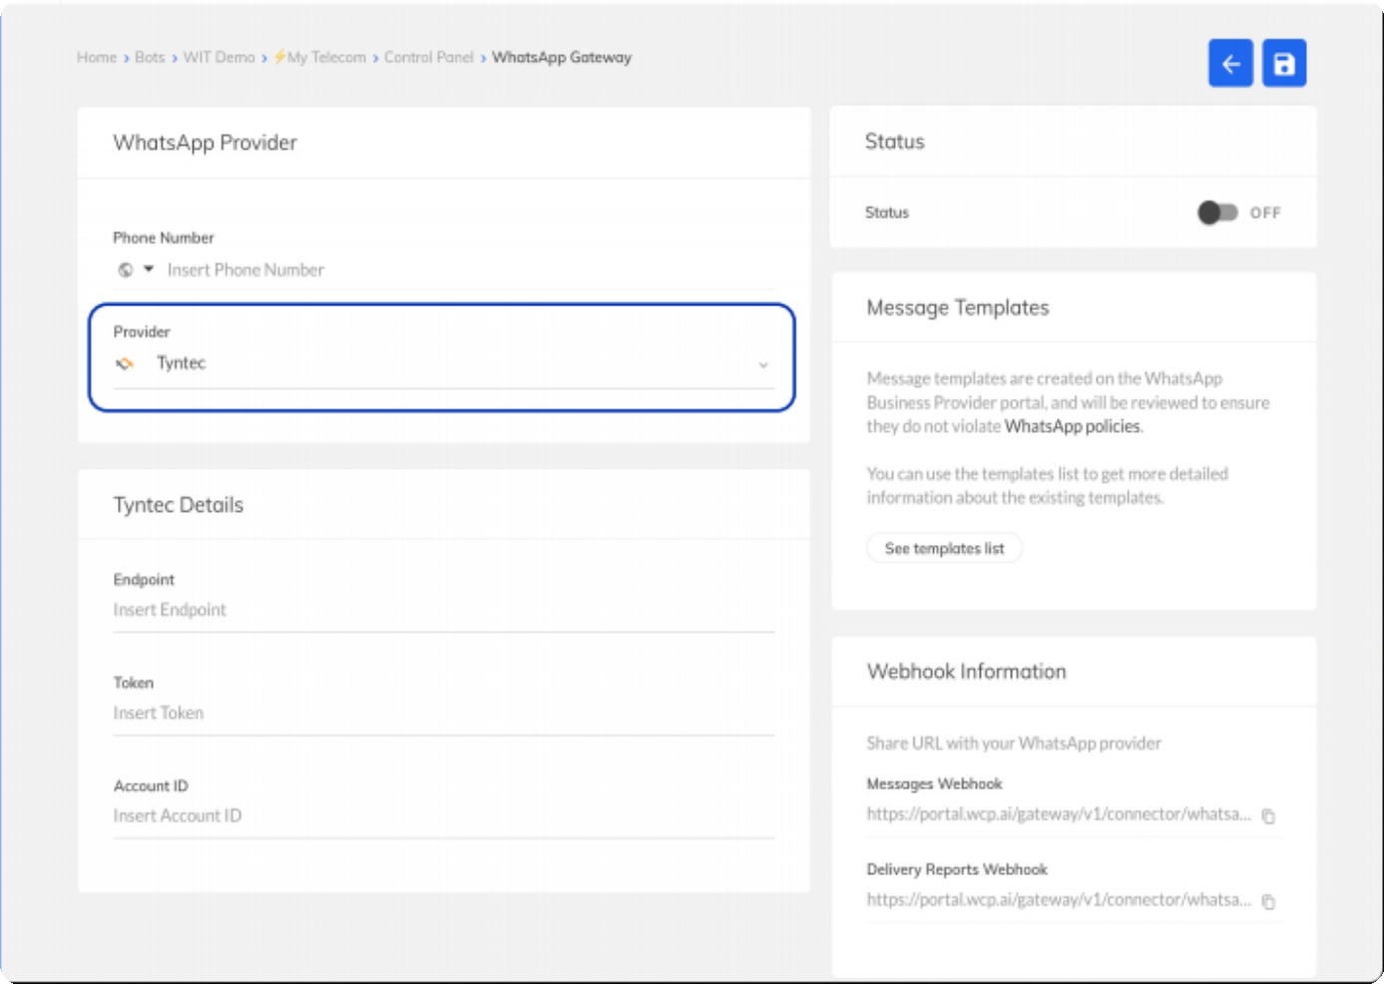Toggle the Status switch on
The height and width of the screenshot is (984, 1384).
point(1217,213)
